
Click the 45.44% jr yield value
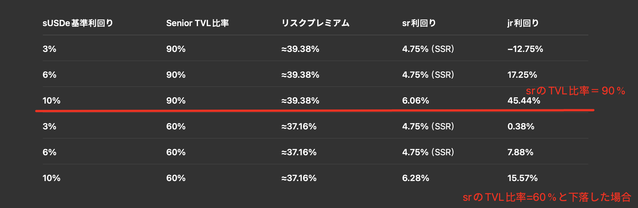[524, 101]
